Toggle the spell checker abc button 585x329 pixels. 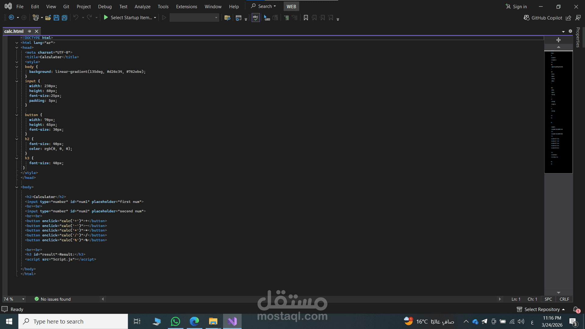click(255, 18)
